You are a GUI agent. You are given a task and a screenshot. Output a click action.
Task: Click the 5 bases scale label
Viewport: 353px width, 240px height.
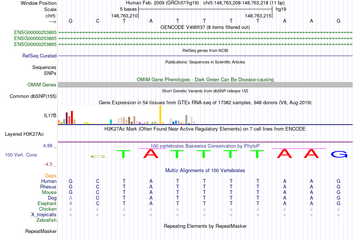pos(128,9)
